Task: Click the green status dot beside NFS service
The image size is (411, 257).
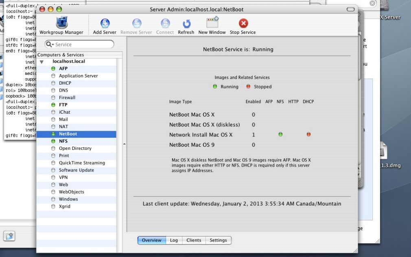Action: click(x=53, y=141)
